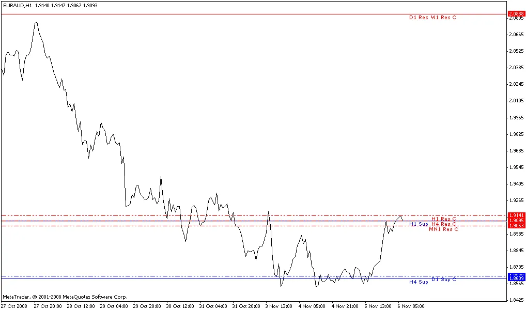Screen dimensions: 526x310
Task: Click the '31 Oct 20:00' time marker
Action: [247, 306]
